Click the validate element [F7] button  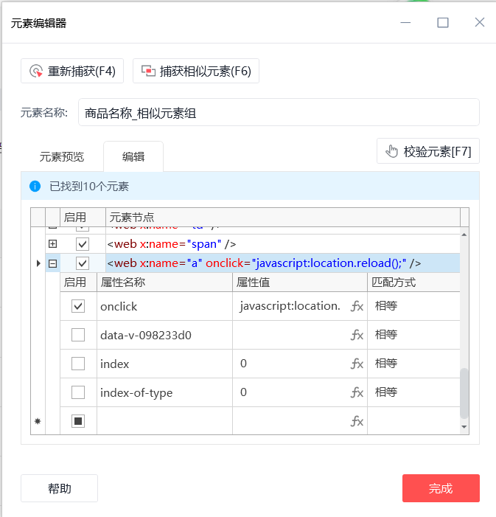point(427,151)
